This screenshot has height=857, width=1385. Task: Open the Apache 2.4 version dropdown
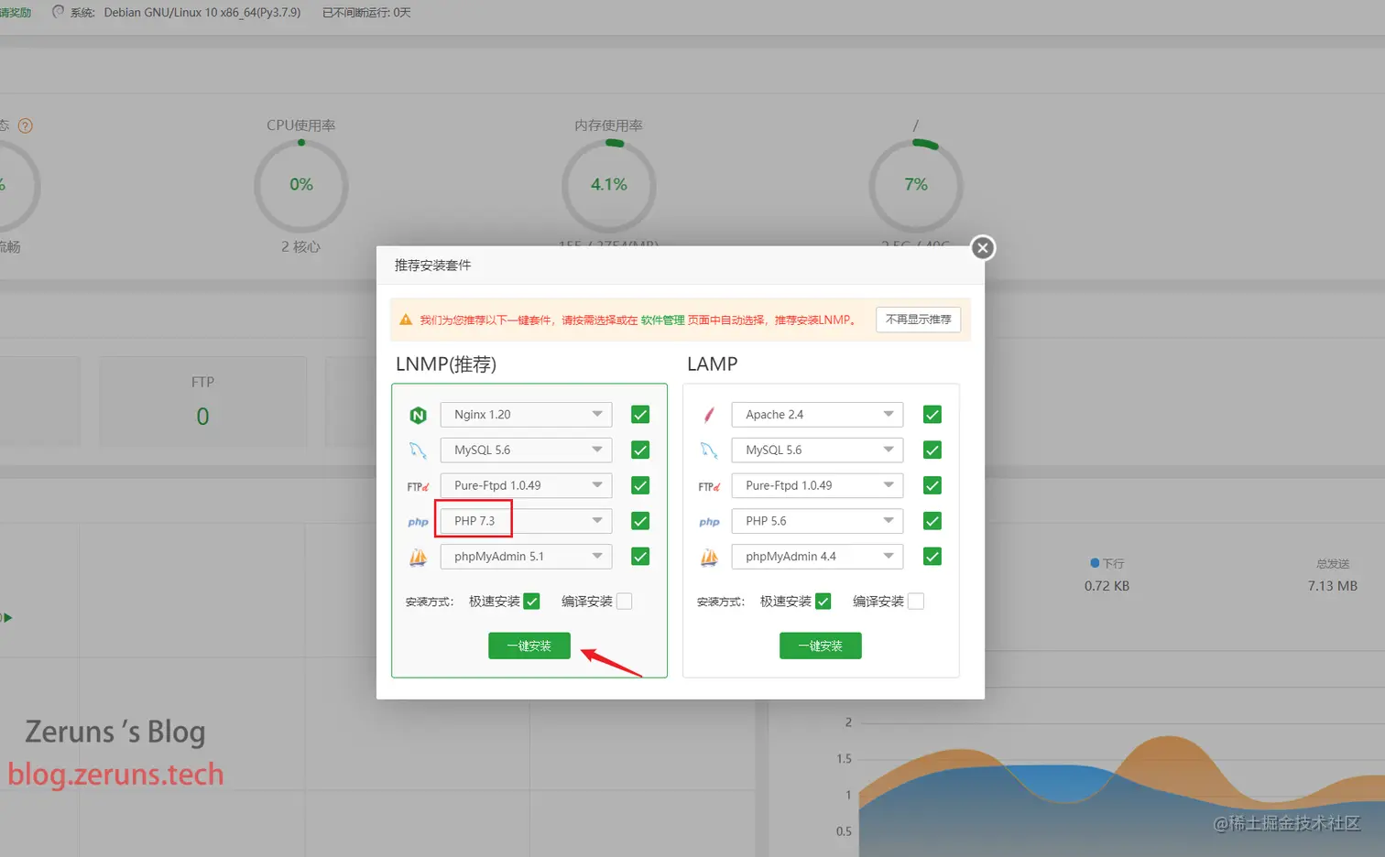pyautogui.click(x=817, y=415)
